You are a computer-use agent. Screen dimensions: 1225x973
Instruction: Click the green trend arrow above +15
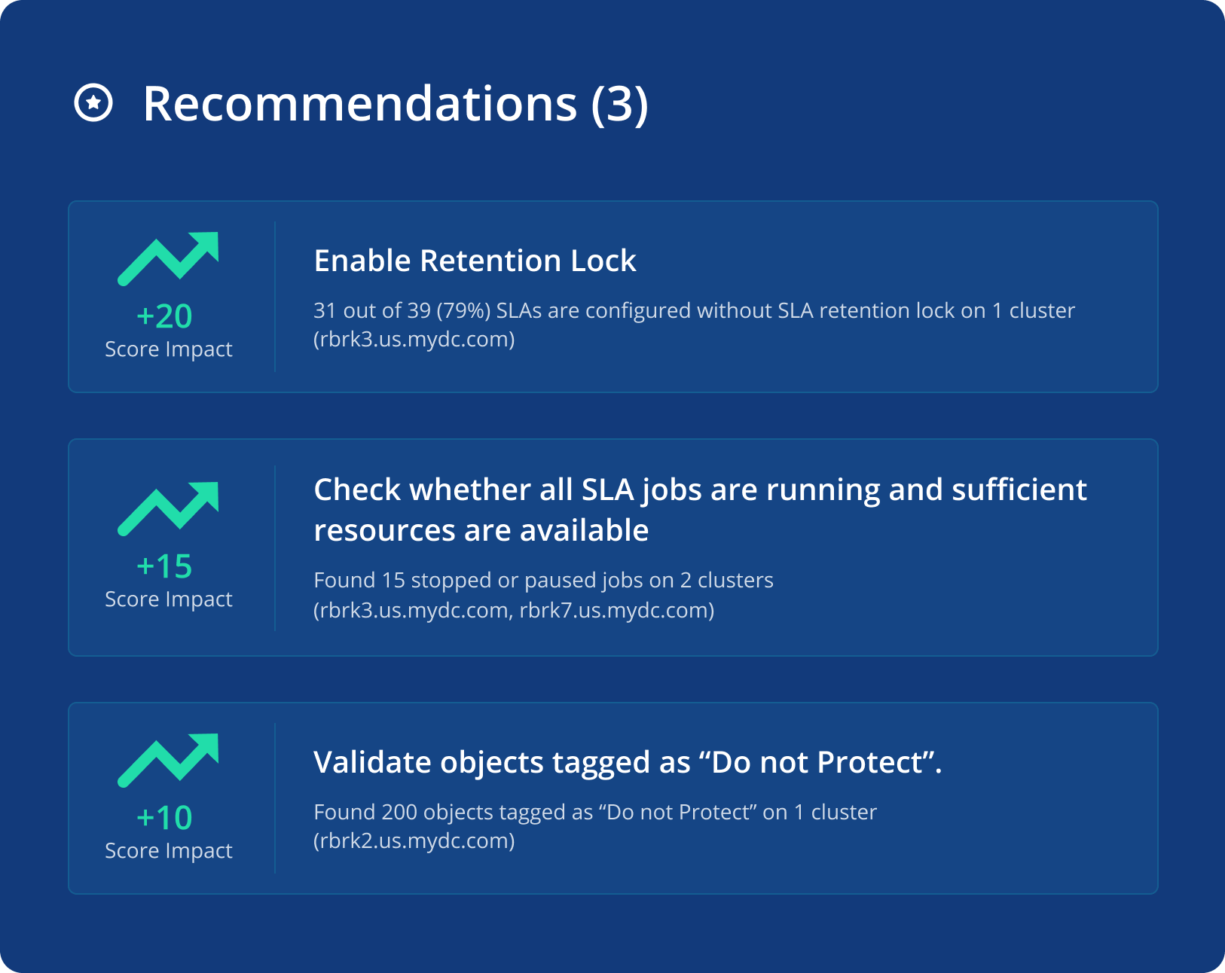pos(168,508)
